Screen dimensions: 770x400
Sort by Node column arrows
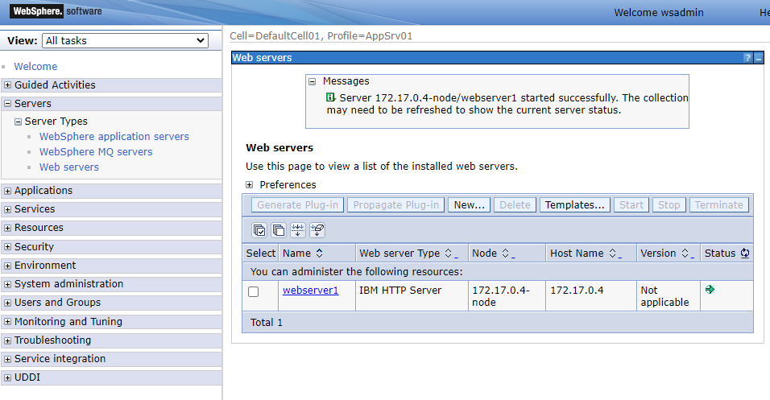tap(505, 254)
